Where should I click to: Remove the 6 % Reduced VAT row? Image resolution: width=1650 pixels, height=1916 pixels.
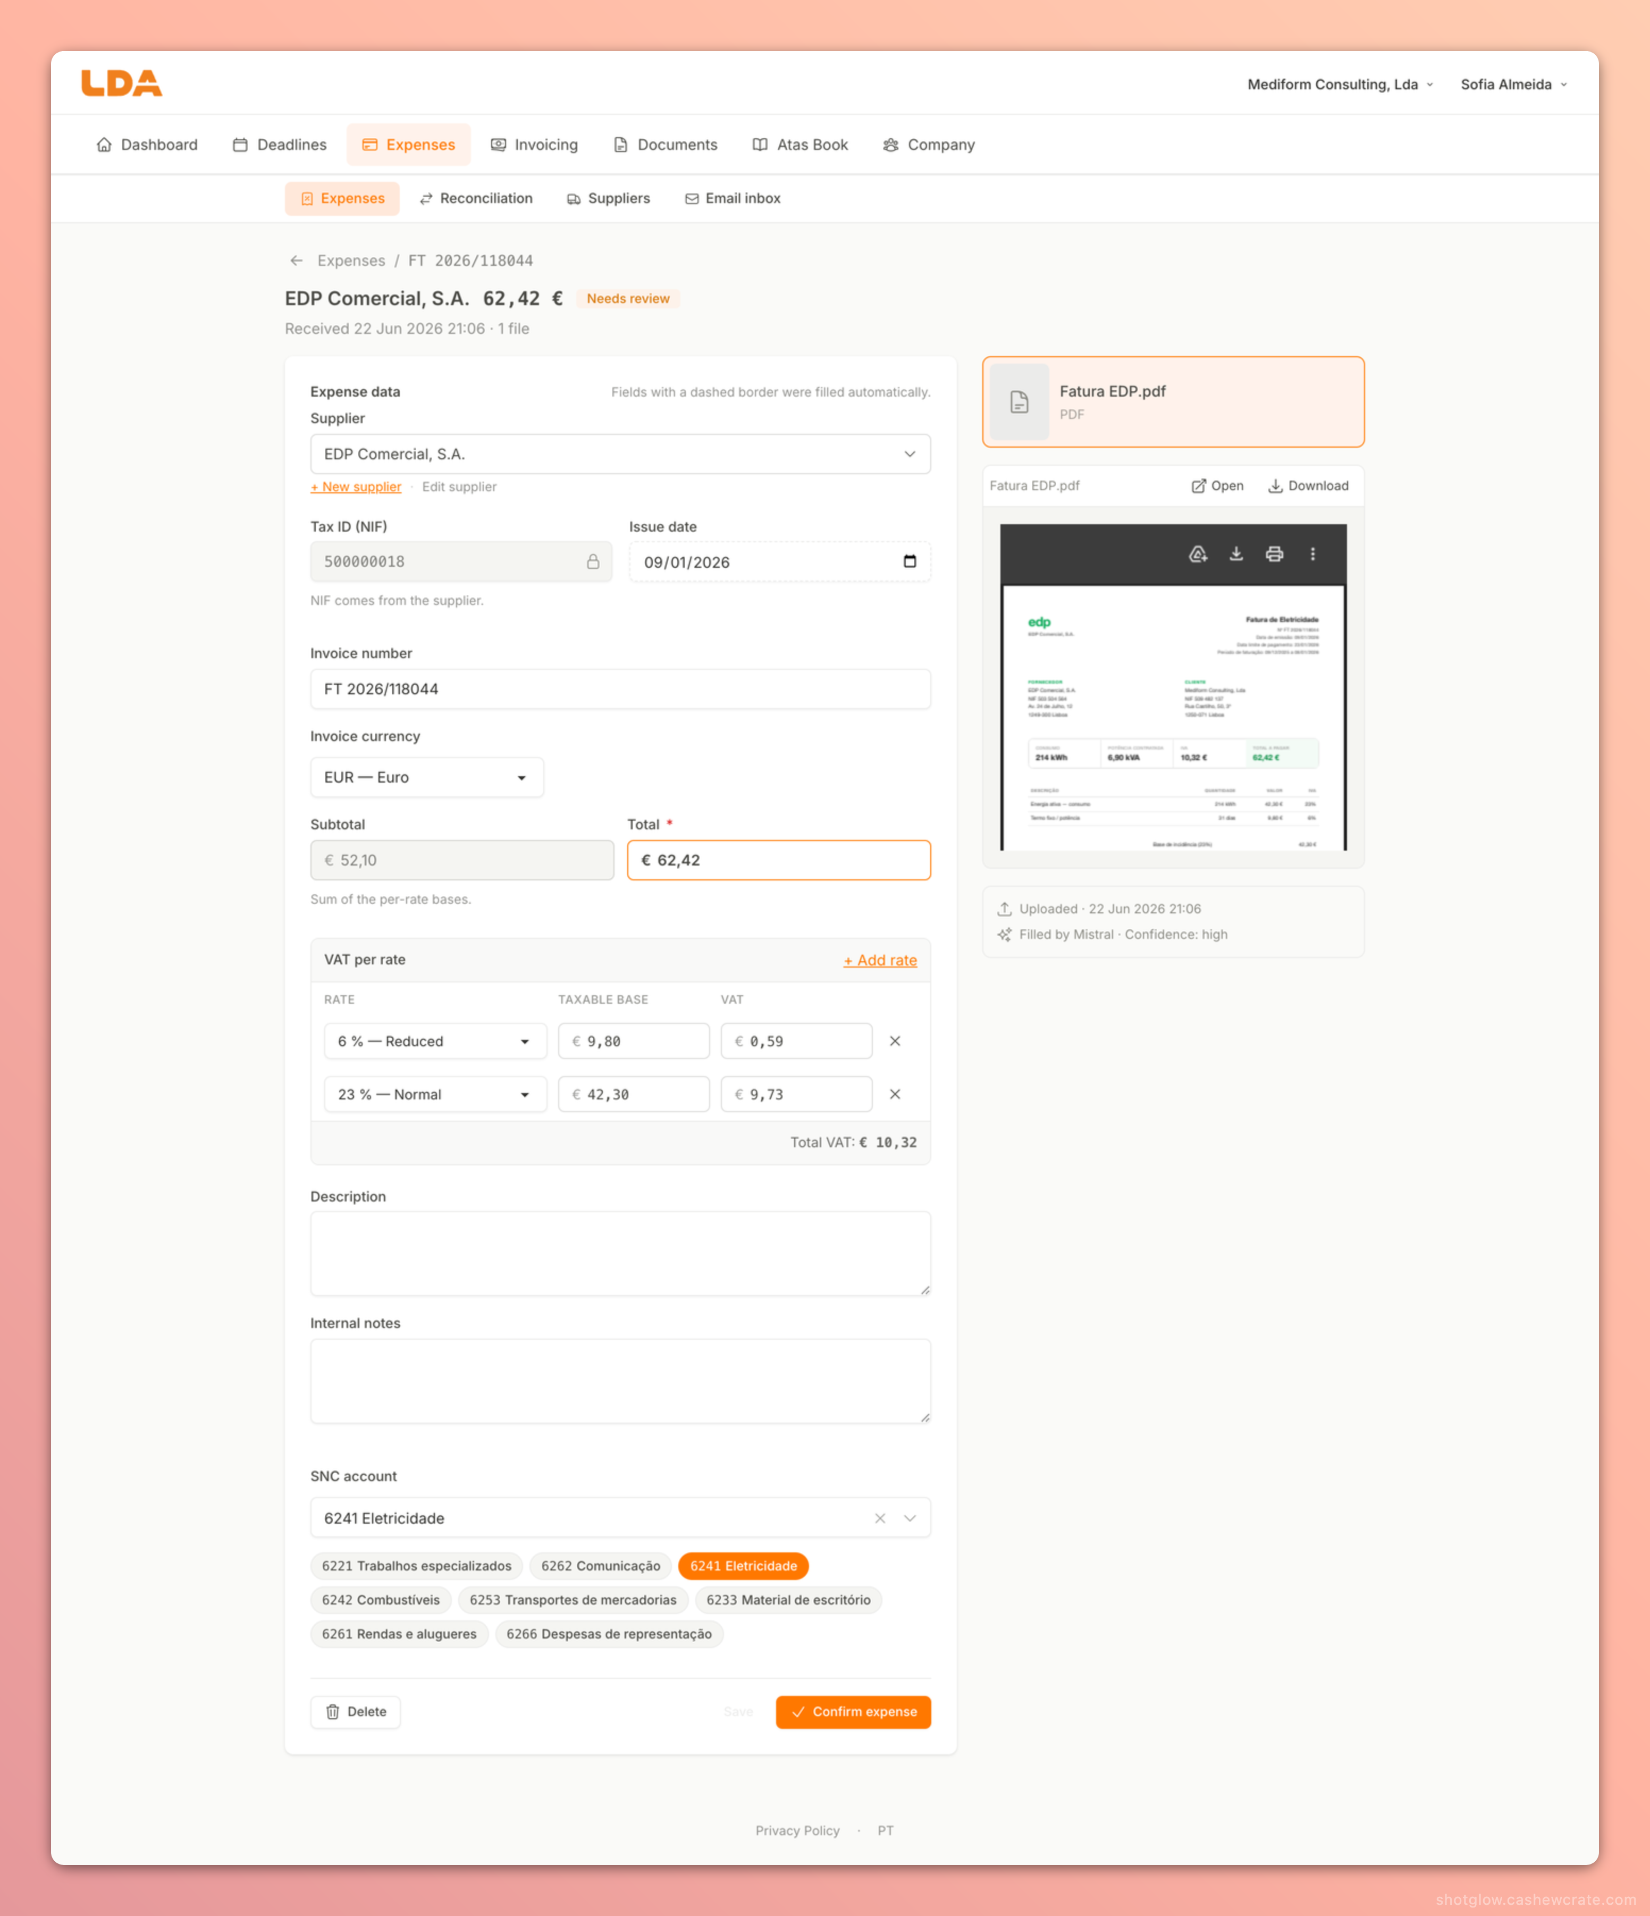895,1041
